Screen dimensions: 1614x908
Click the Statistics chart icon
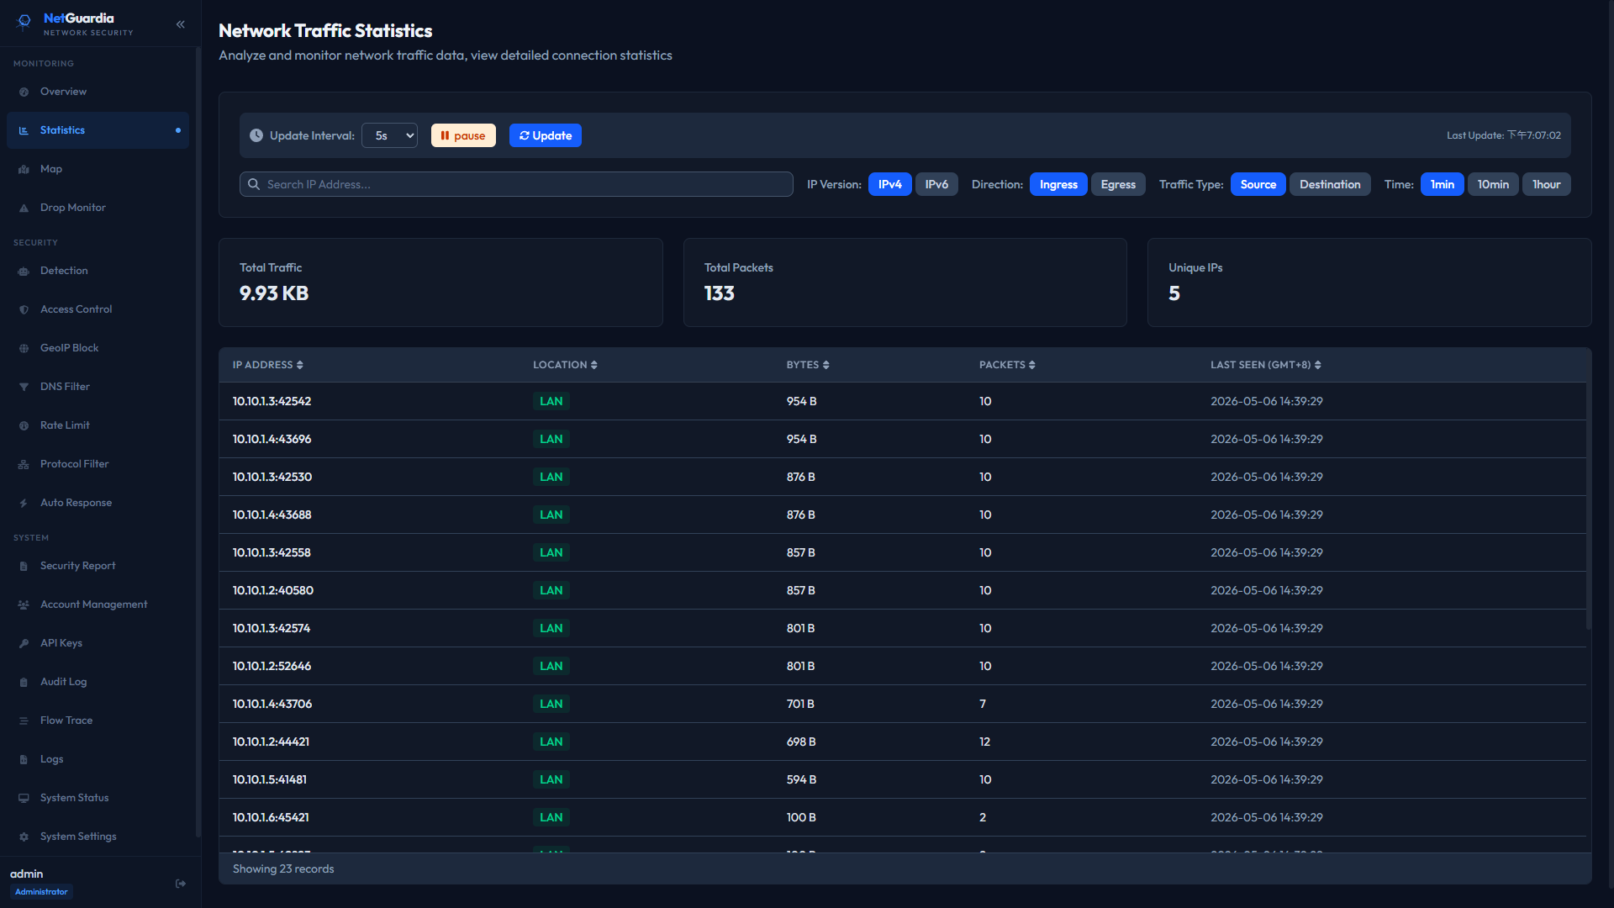point(24,130)
